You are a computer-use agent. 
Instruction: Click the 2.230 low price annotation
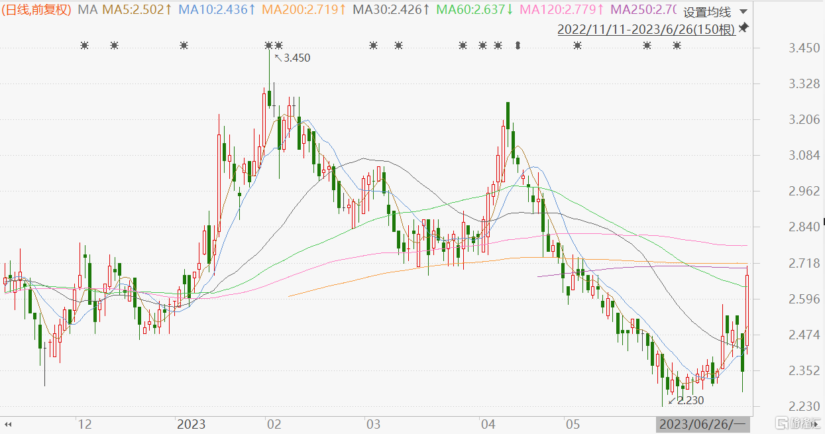pyautogui.click(x=690, y=400)
